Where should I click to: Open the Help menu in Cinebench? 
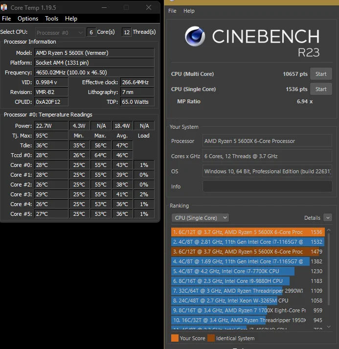tap(189, 11)
